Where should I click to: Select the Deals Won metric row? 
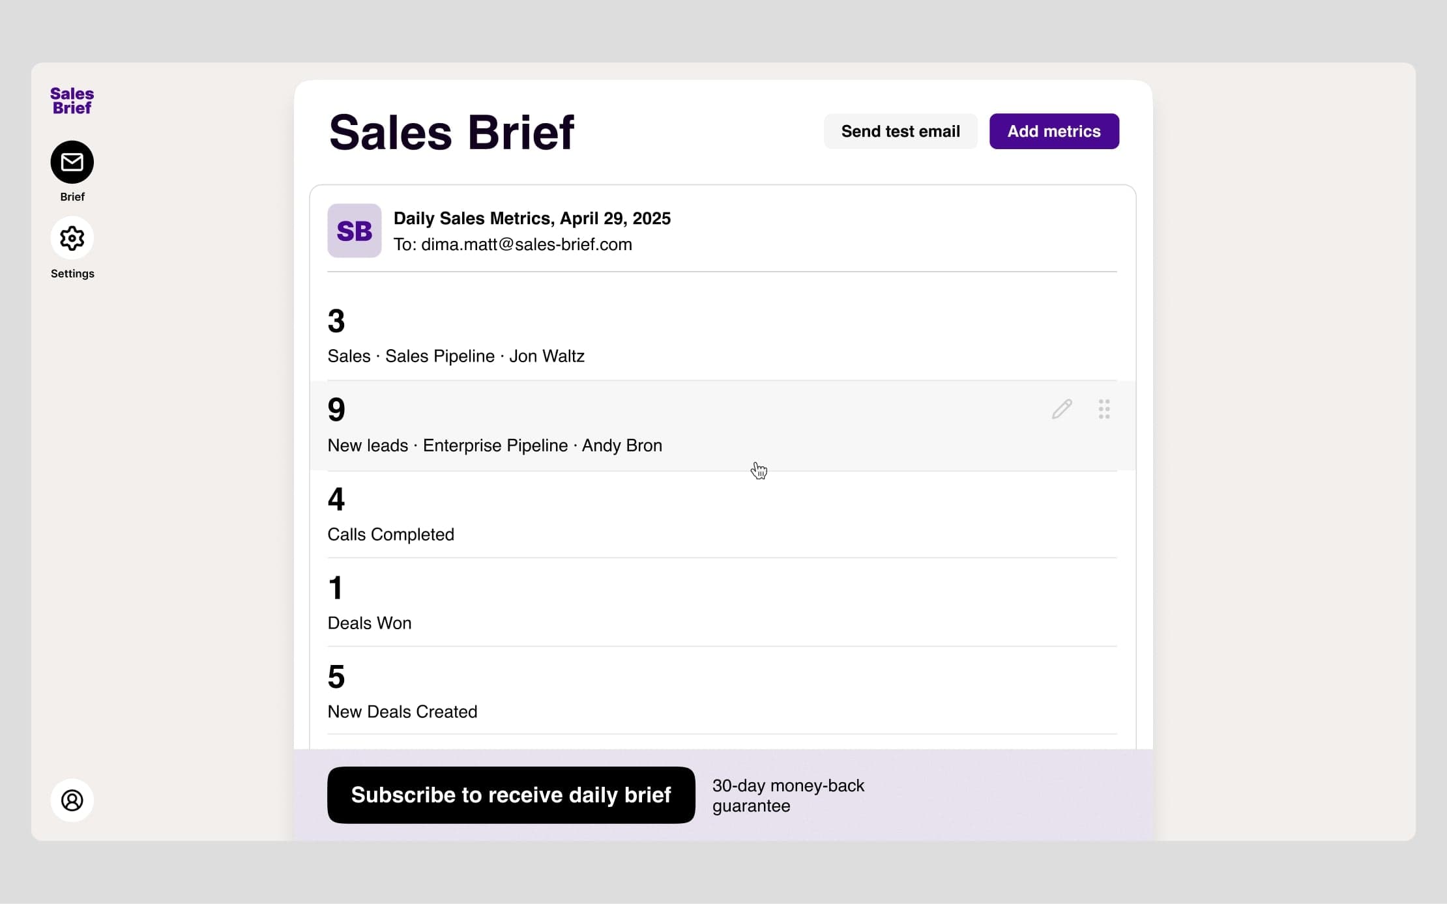coord(722,603)
